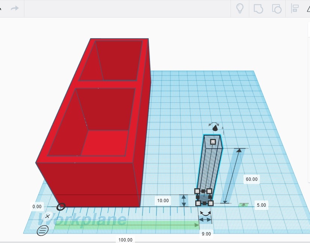The height and width of the screenshot is (243, 310).
Task: Click the black back-edge midpoint handle
Action: [x=203, y=191]
